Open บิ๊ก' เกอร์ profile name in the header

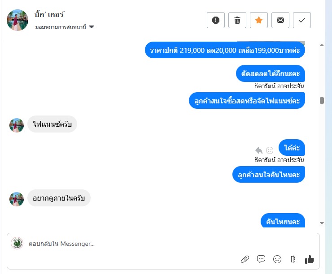(x=49, y=14)
